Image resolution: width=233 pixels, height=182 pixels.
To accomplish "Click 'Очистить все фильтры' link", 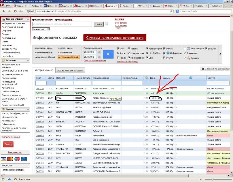I will point(94,60).
